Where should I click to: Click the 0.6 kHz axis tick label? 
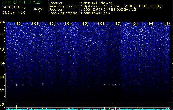pyautogui.click(x=2, y=105)
